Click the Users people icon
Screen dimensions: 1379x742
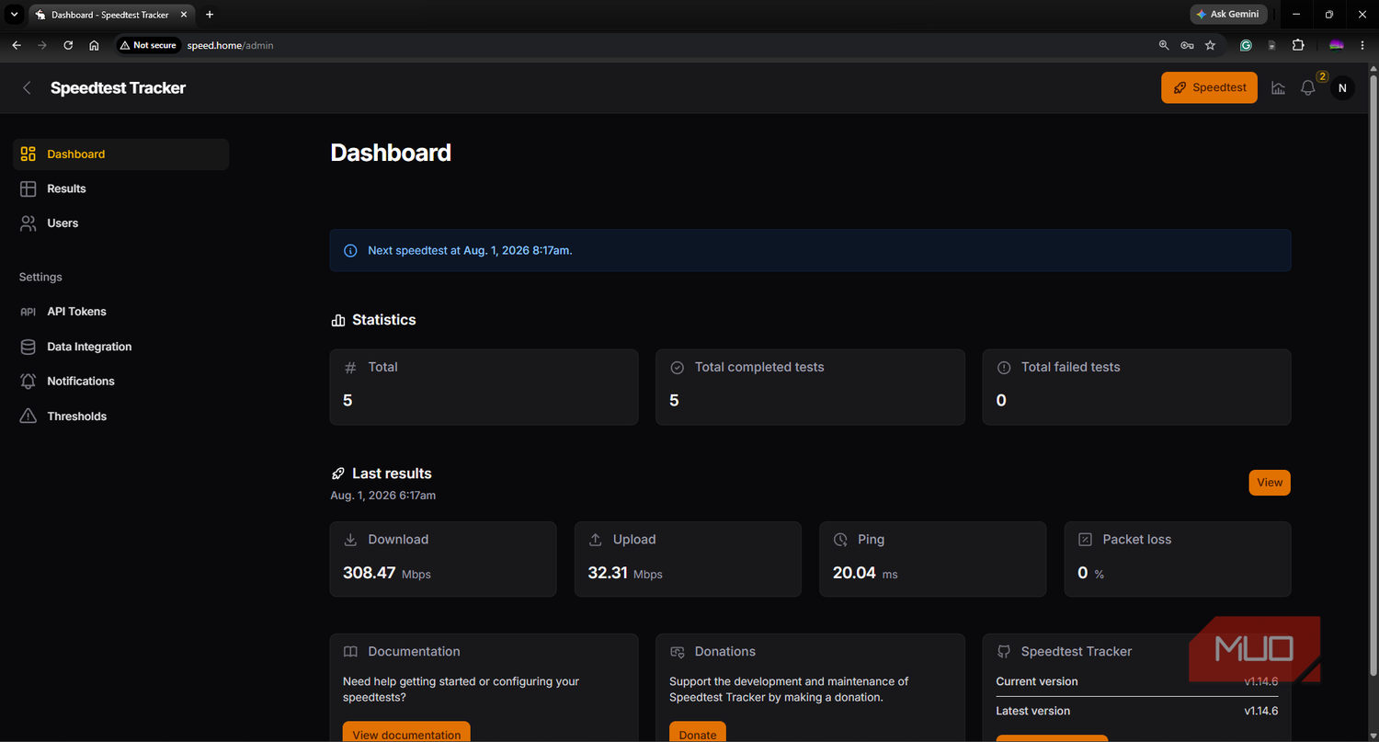click(x=28, y=223)
